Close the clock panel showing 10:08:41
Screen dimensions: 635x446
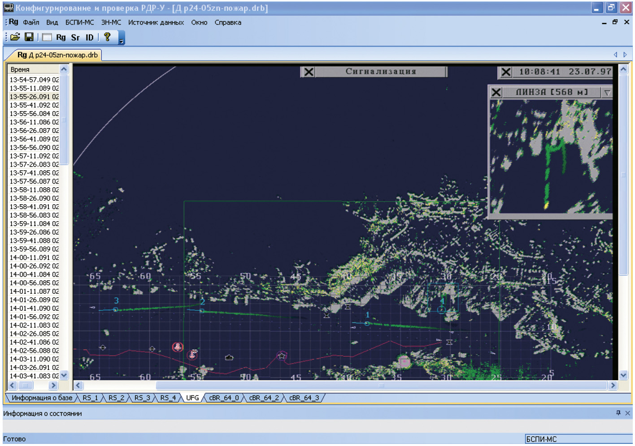506,72
